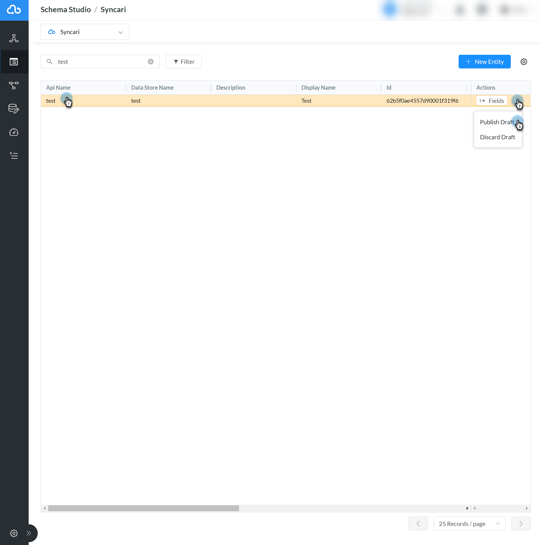Open sidebar settings gear icon

point(14,533)
